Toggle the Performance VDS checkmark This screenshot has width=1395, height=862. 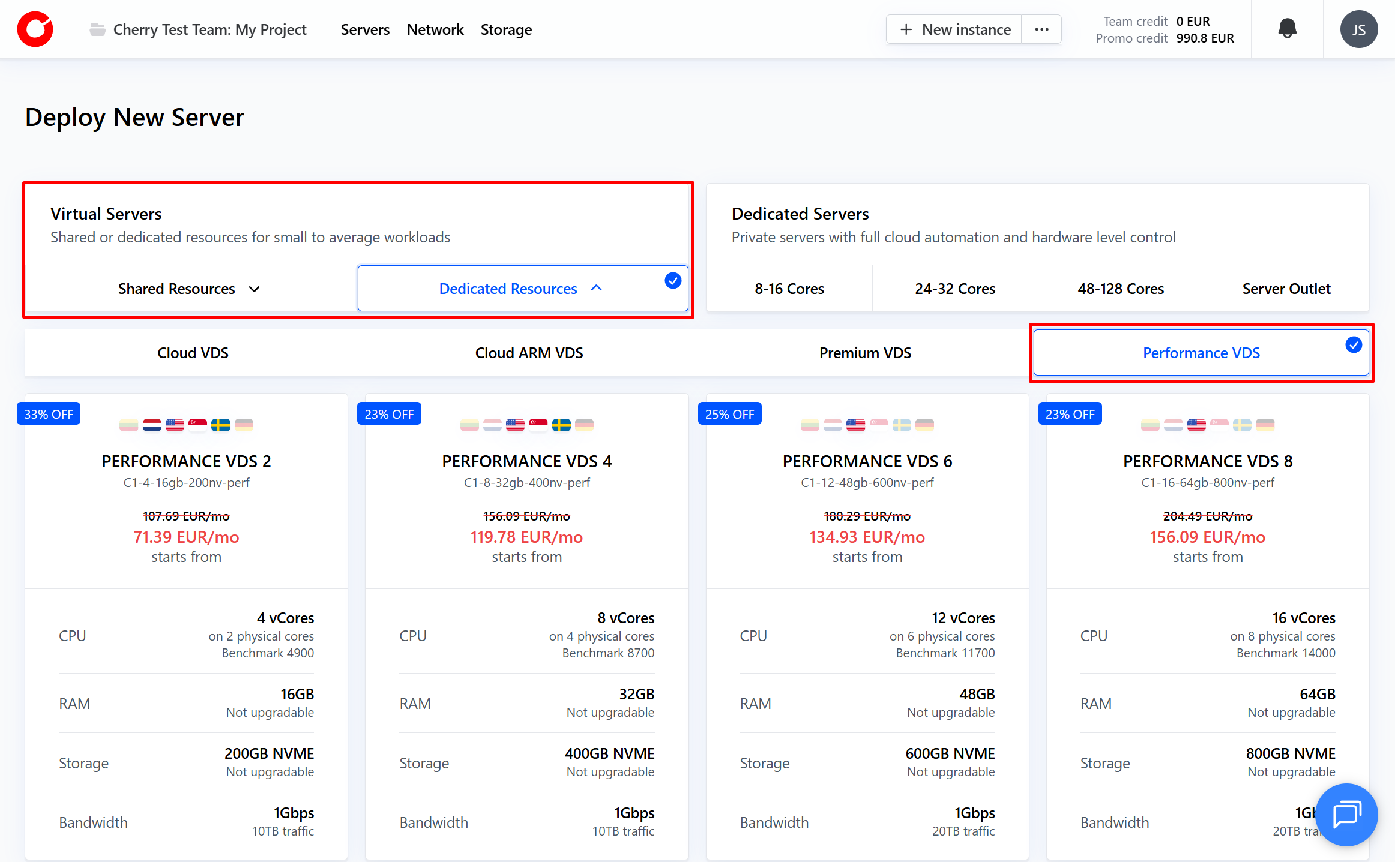pos(1353,345)
